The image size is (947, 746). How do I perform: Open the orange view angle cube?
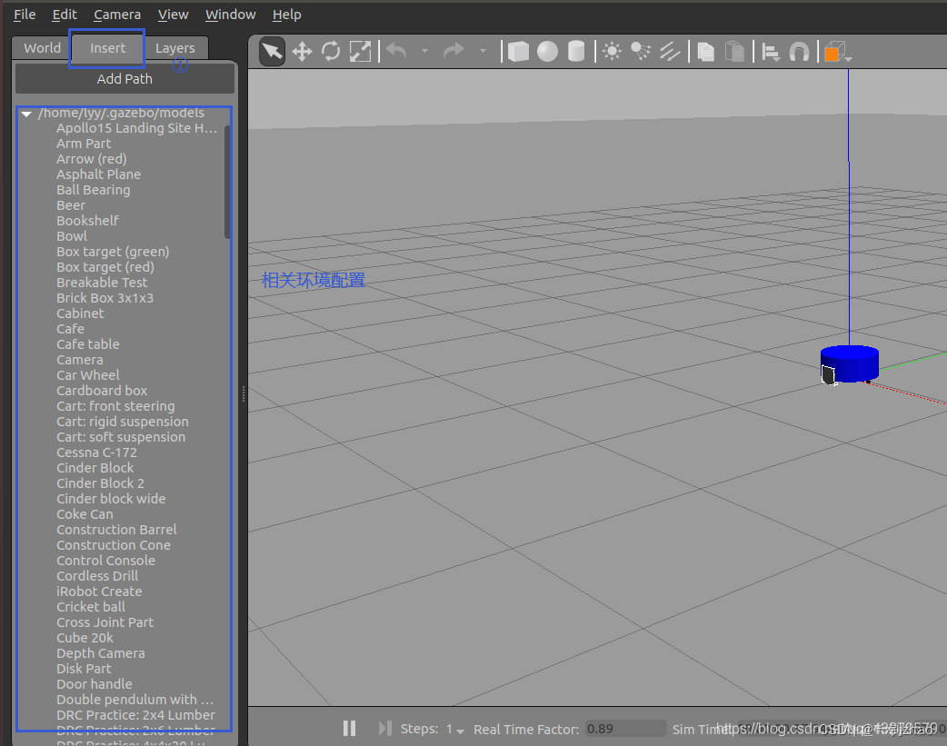click(x=837, y=52)
